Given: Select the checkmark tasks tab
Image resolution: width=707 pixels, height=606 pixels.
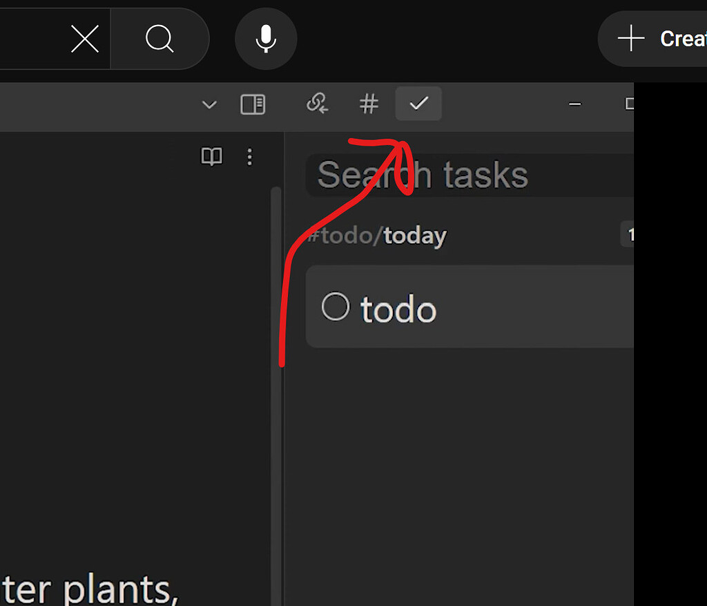Looking at the screenshot, I should tap(418, 104).
